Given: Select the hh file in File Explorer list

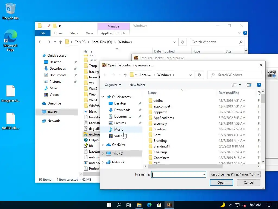Looking at the screenshot, I should 91,146.
